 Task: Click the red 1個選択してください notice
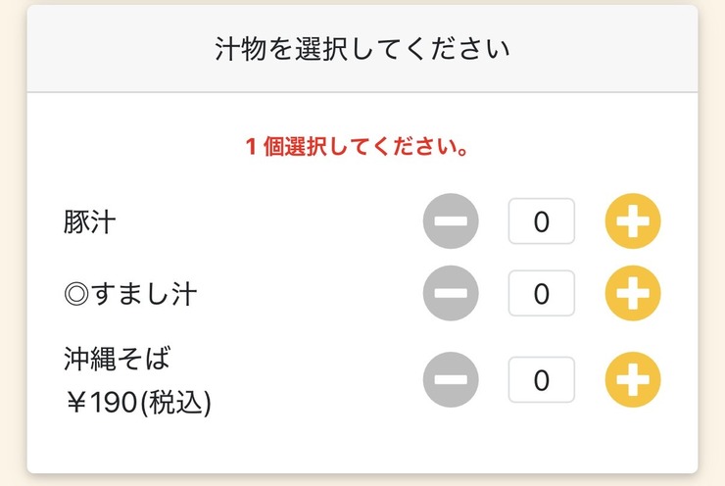[357, 147]
